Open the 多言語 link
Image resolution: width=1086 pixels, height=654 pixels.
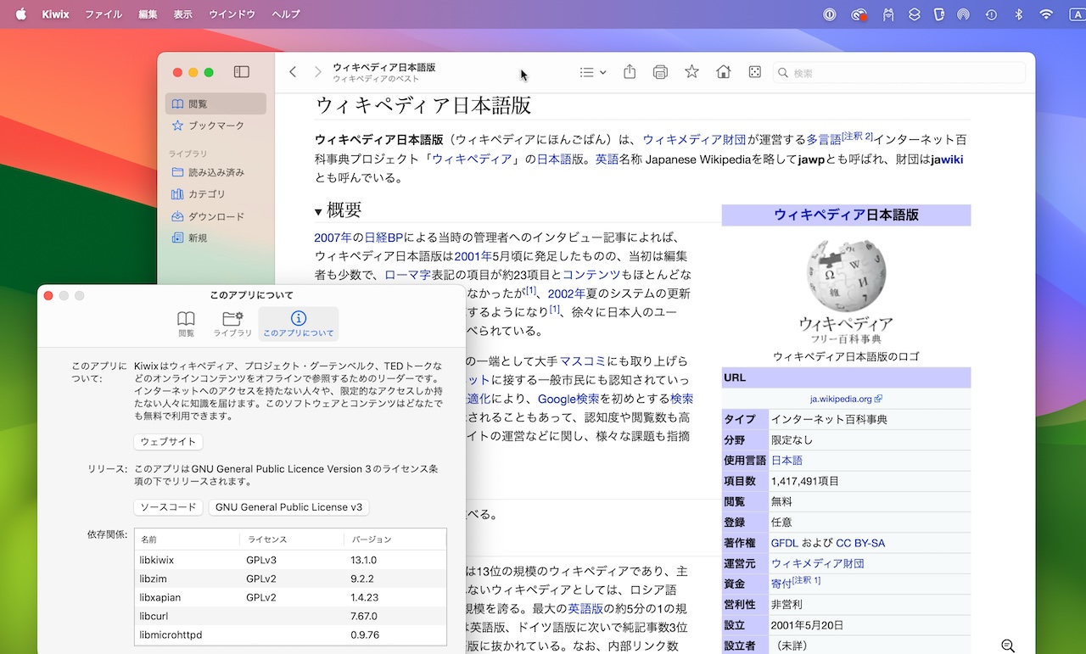823,140
